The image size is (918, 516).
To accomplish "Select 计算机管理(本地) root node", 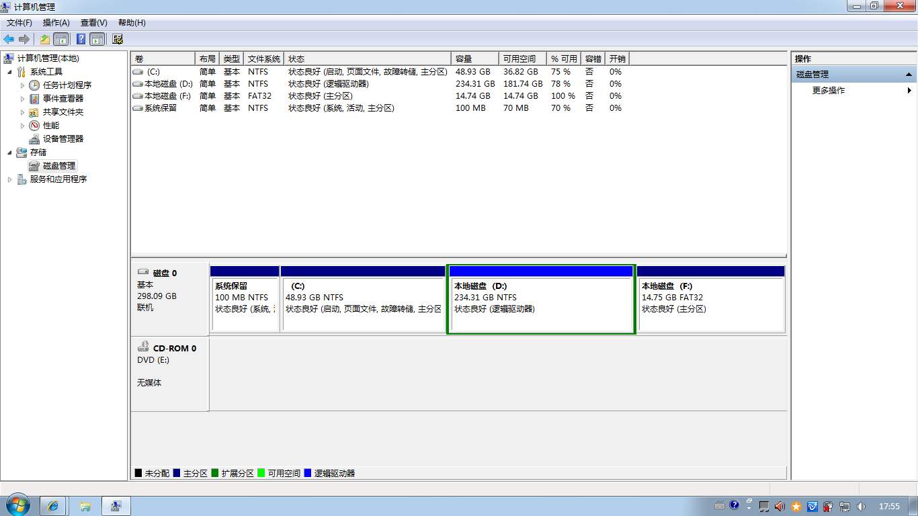I will (x=48, y=58).
